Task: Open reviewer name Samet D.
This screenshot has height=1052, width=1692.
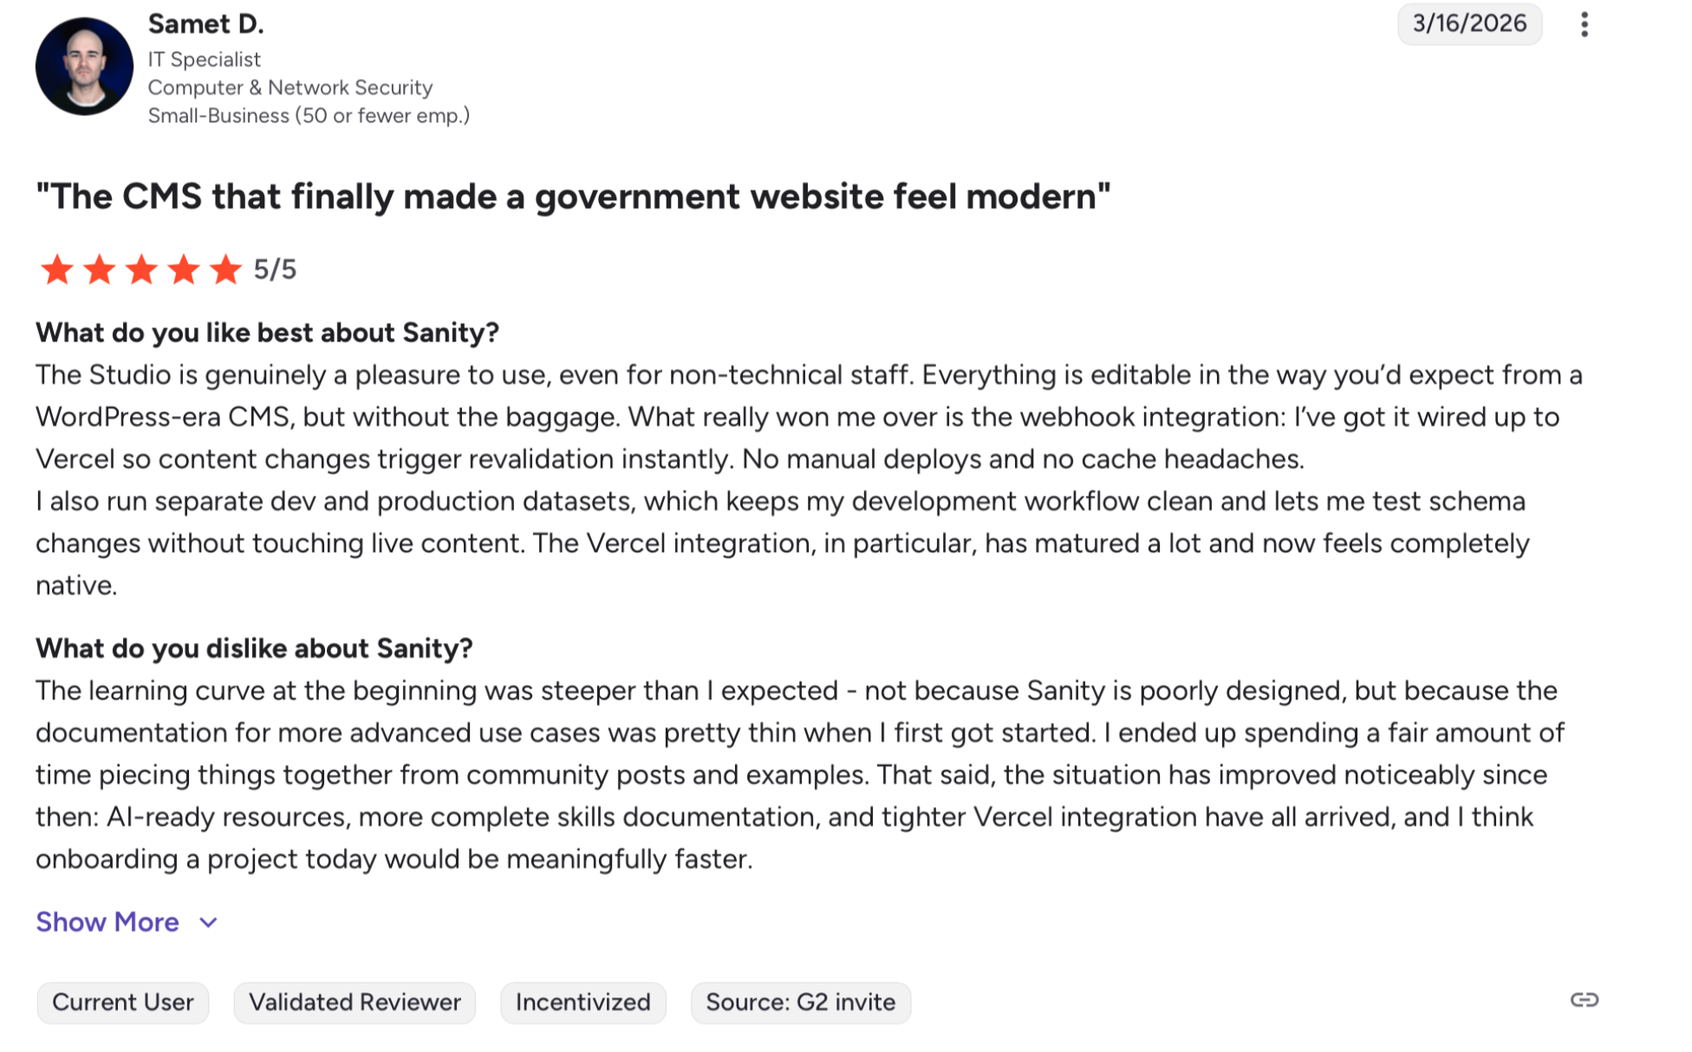Action: pyautogui.click(x=205, y=24)
